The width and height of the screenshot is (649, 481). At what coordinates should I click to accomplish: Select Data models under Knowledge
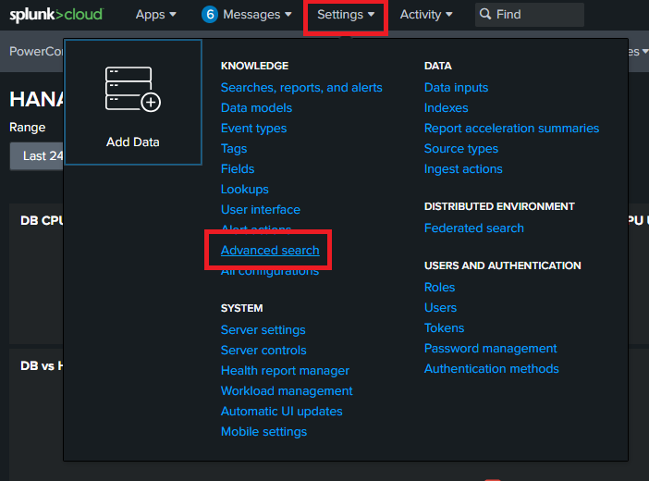[x=256, y=108]
